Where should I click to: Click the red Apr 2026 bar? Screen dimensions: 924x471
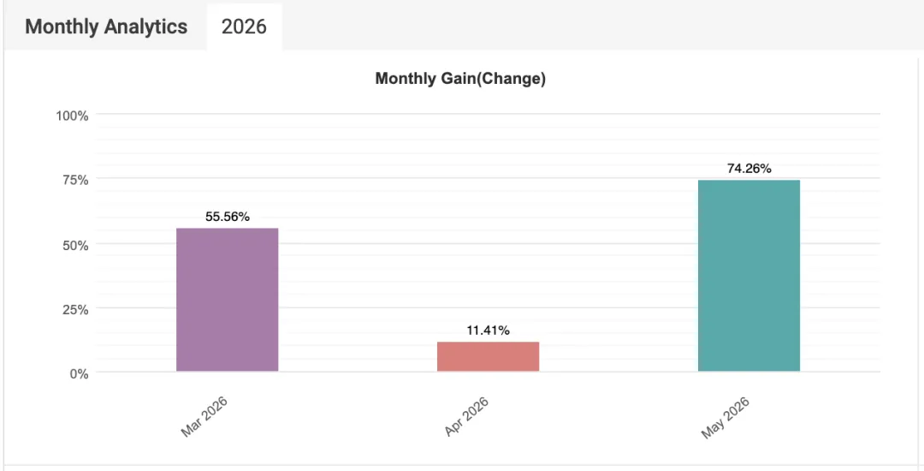(488, 356)
